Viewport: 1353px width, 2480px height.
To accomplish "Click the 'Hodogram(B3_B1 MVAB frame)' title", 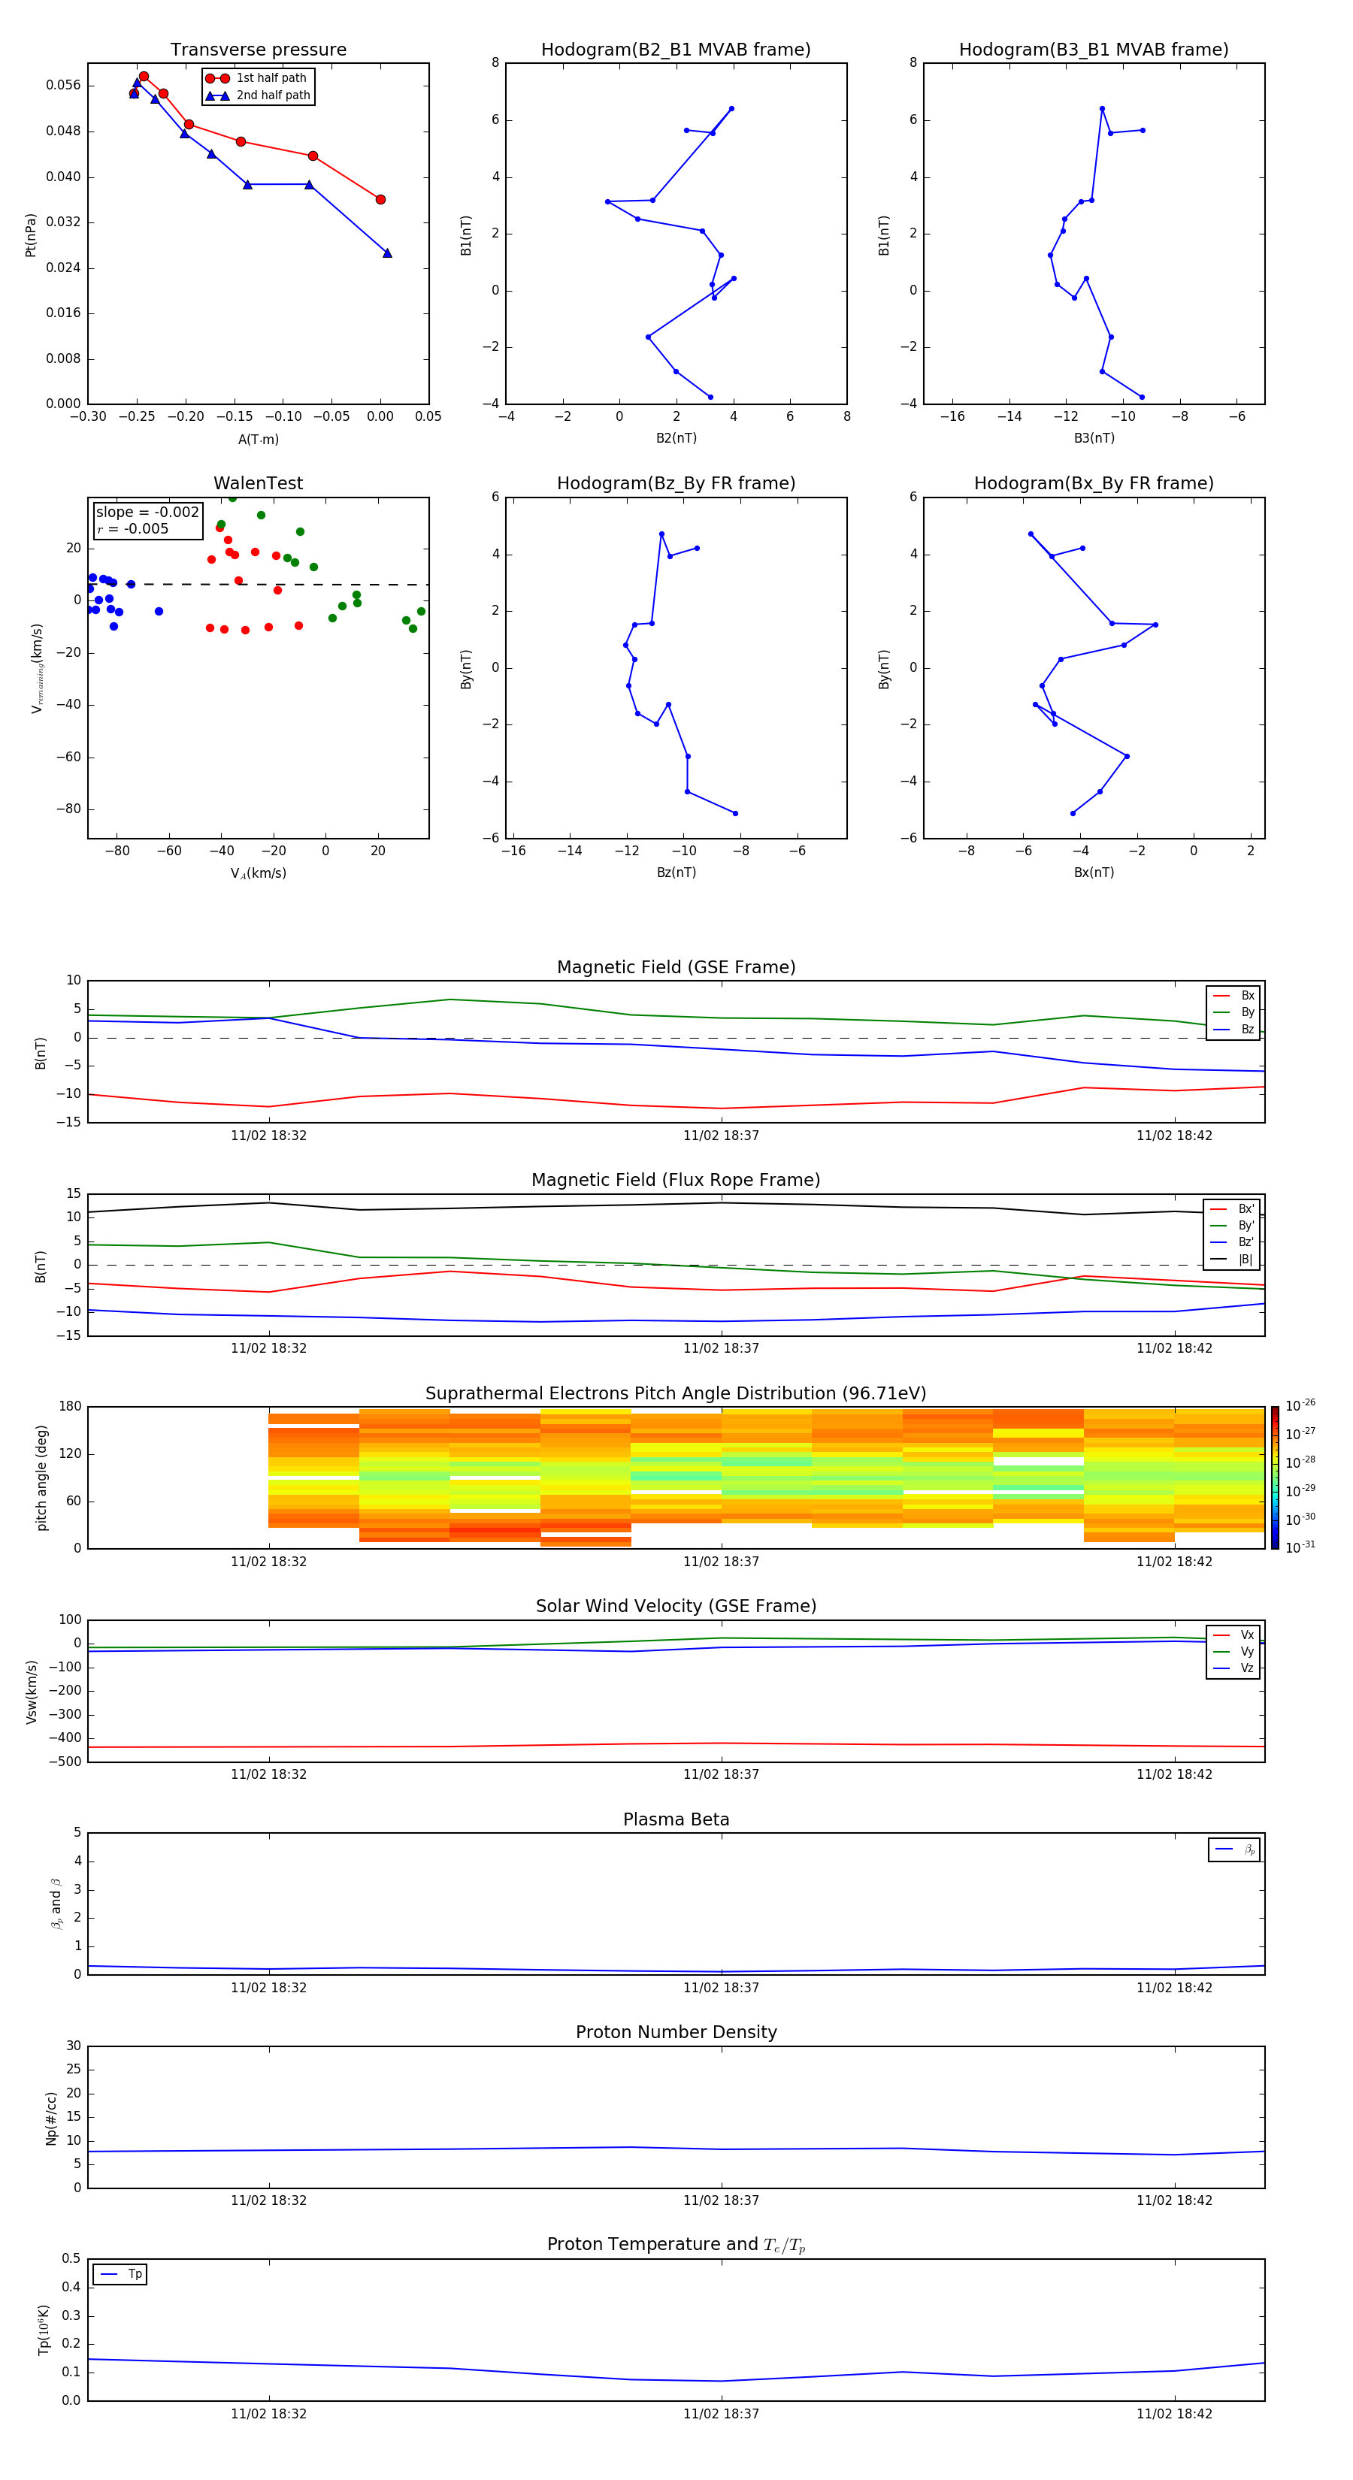I will (1094, 50).
